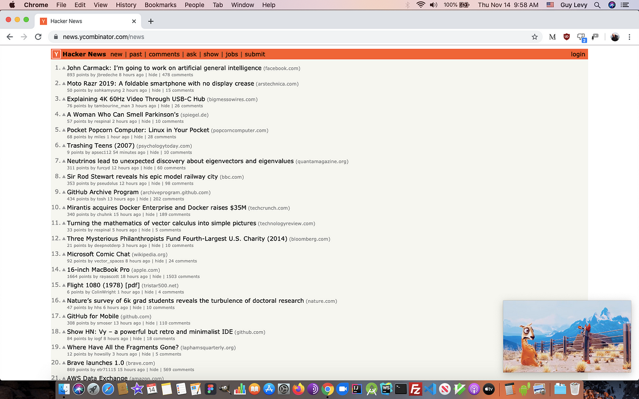
Task: Go to the 'new' stories page
Action: click(116, 54)
